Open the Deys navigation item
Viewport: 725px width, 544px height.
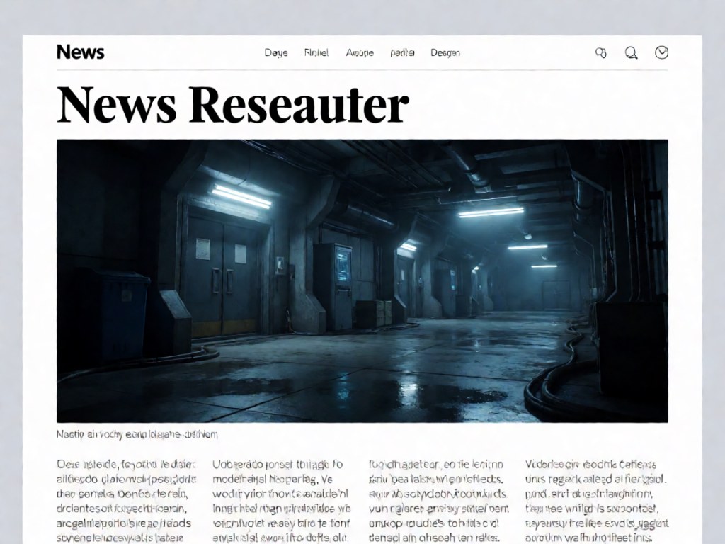click(x=276, y=52)
